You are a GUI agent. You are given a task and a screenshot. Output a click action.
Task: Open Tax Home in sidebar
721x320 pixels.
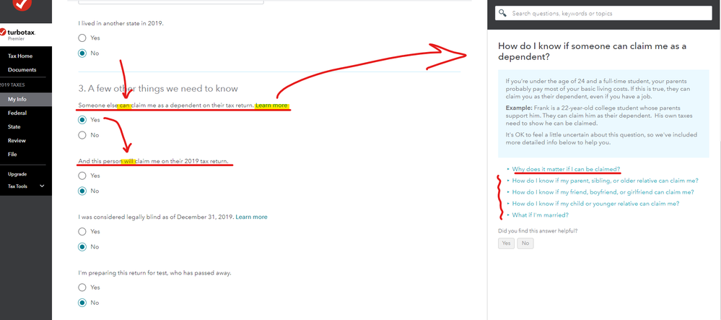pos(20,56)
